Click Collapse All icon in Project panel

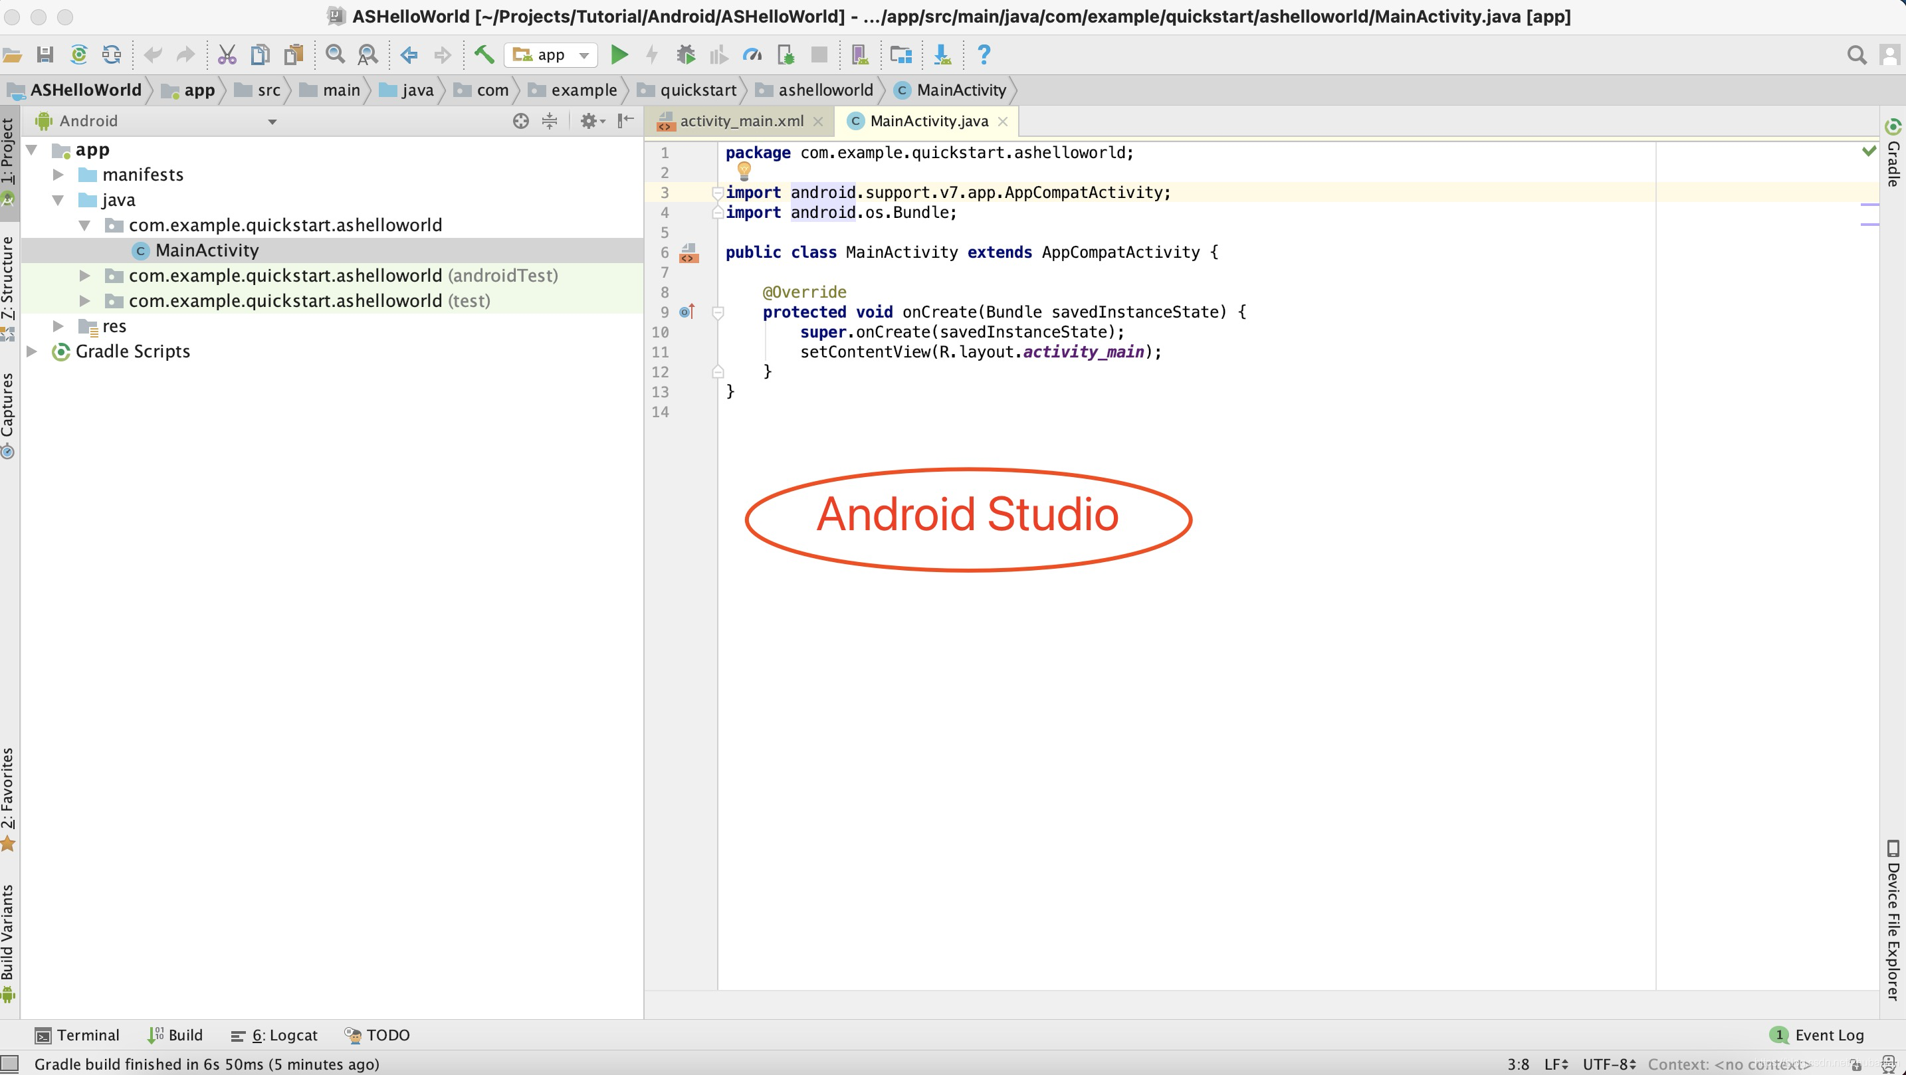point(549,121)
